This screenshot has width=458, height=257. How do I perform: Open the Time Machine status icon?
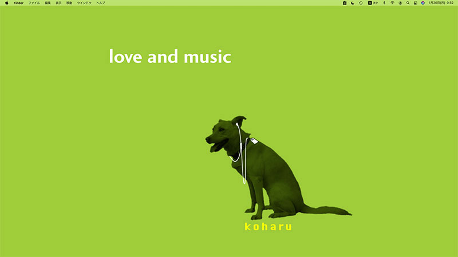(361, 3)
